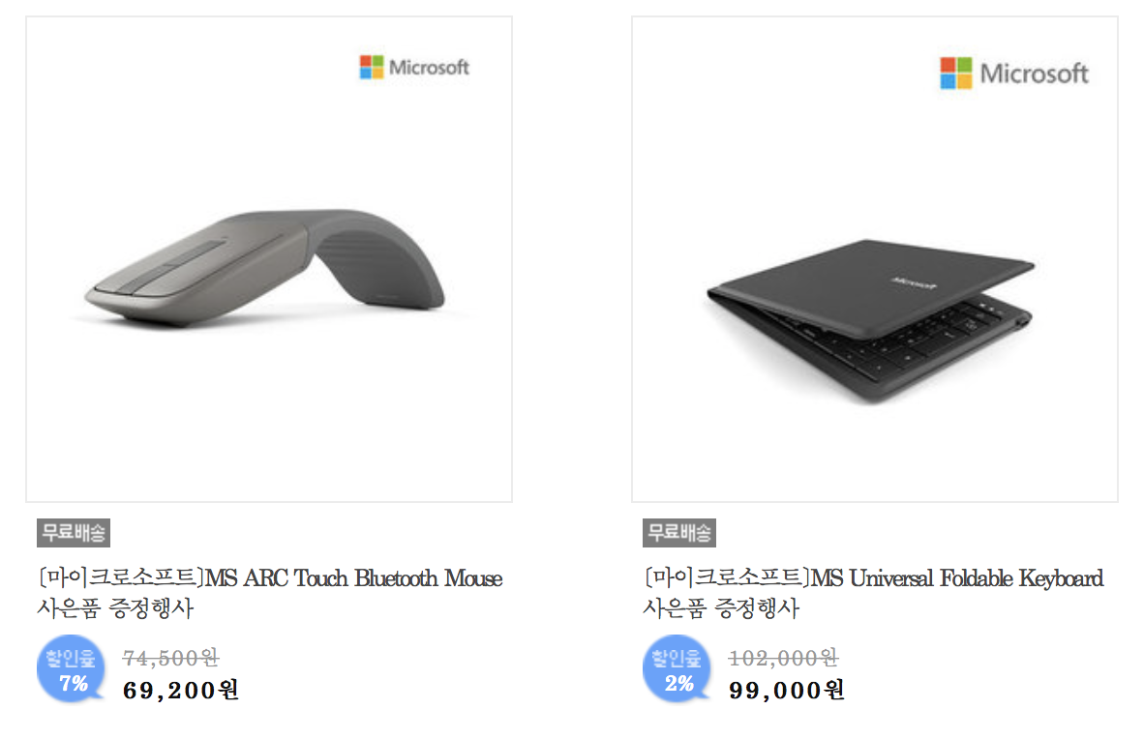
Task: Open the ARC Touch Bluetooth Mouse product image
Action: tap(269, 259)
